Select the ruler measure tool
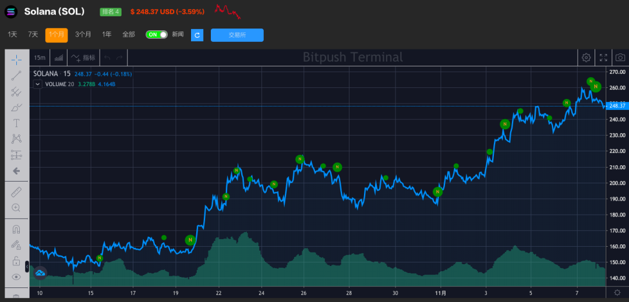629x302 pixels. [16, 192]
